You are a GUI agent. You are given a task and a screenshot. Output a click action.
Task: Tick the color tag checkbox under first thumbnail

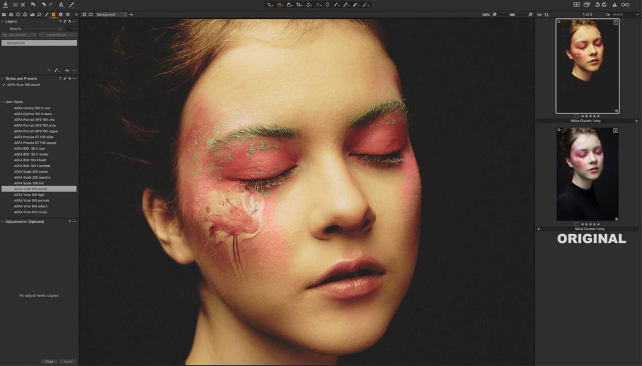(577, 116)
